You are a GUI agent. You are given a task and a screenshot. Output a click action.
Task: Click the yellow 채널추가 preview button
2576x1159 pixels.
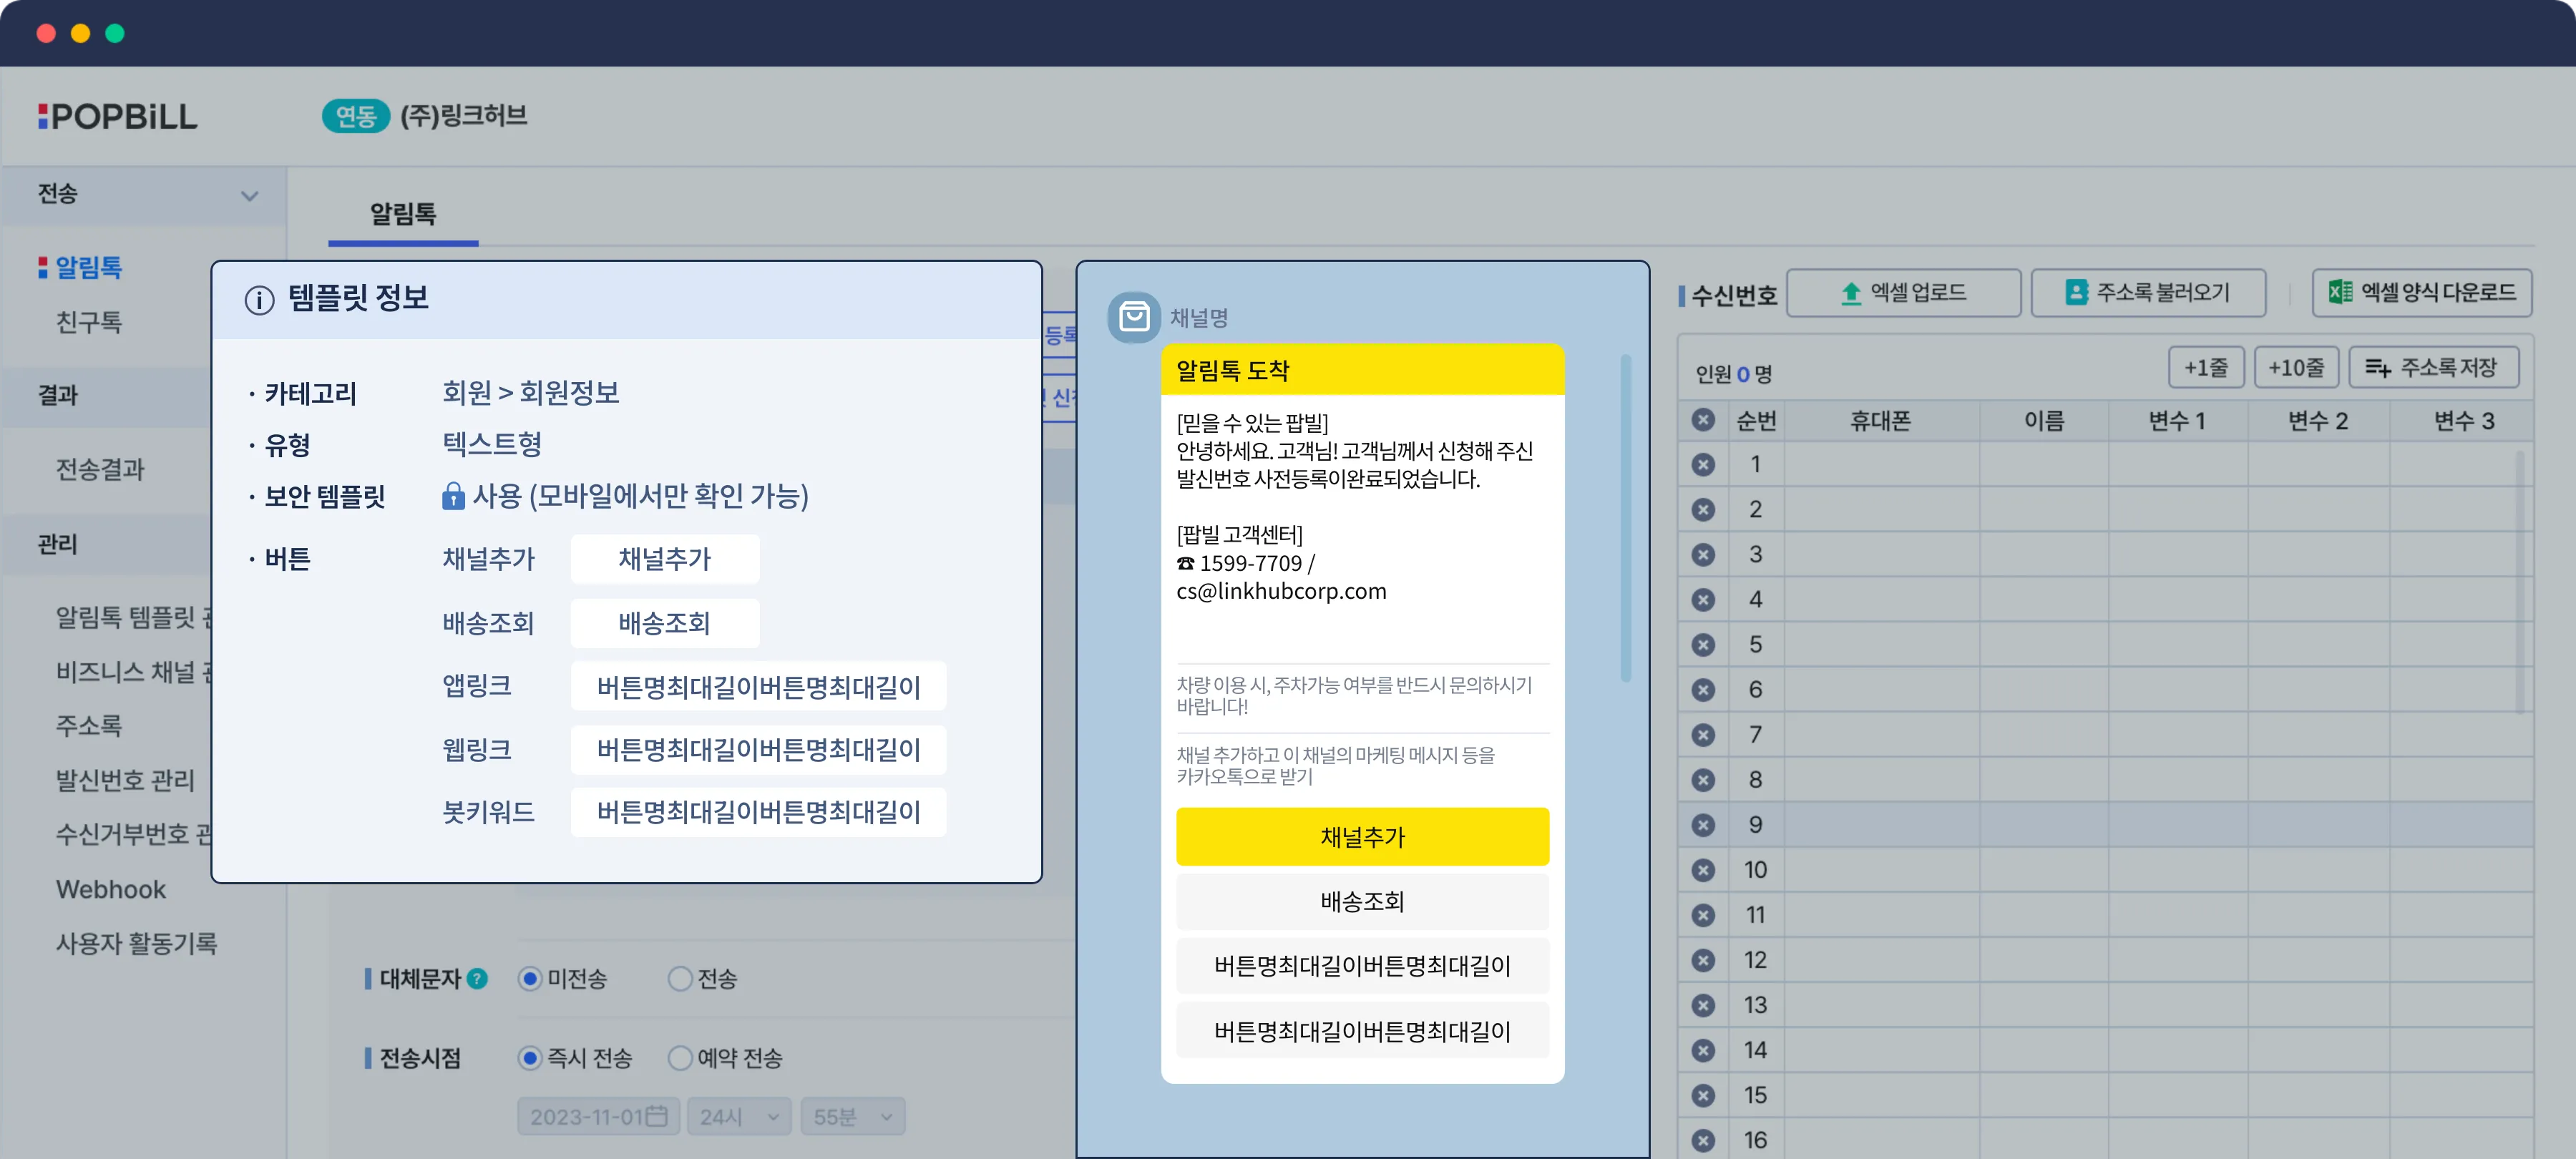1362,837
